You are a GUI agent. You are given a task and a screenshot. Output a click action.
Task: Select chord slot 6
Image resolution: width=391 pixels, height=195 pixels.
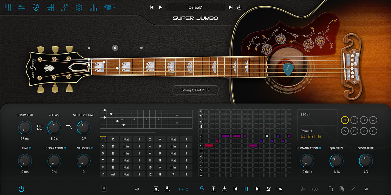[150, 153]
